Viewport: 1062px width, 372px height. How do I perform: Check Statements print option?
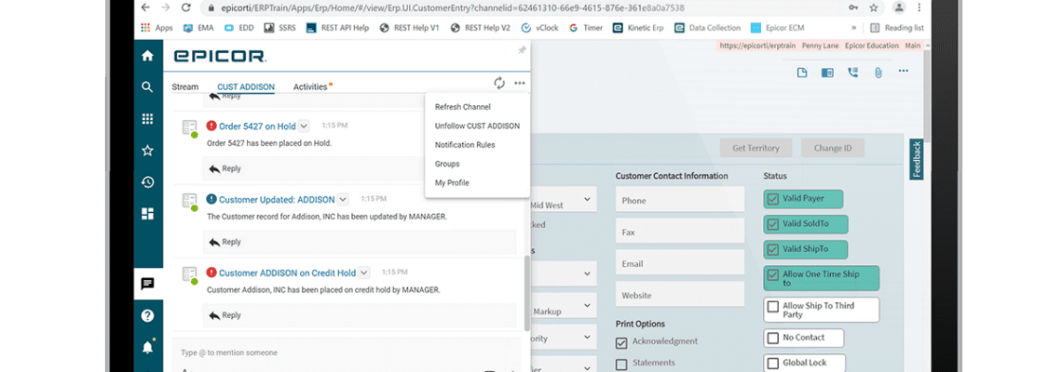pos(621,364)
